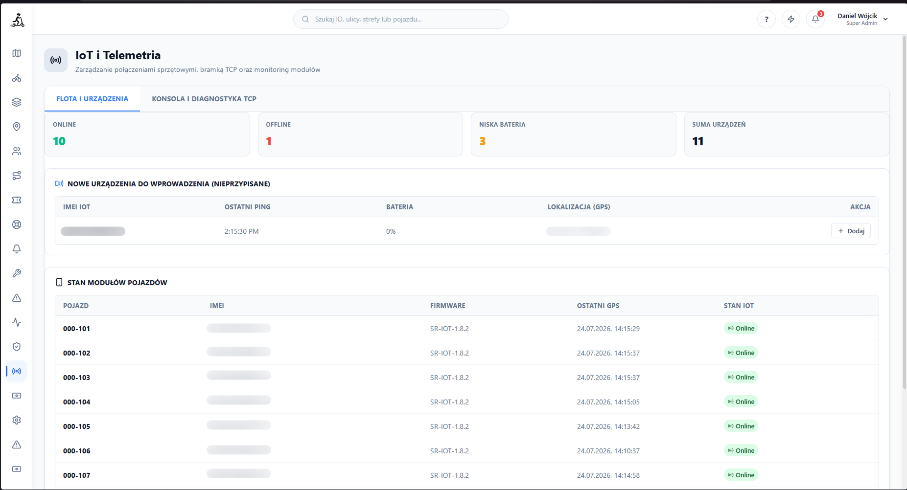Expand the Daniel Wójcik user menu
The width and height of the screenshot is (907, 490).
point(862,19)
